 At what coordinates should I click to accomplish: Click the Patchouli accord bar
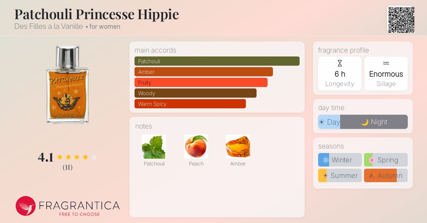click(x=217, y=61)
